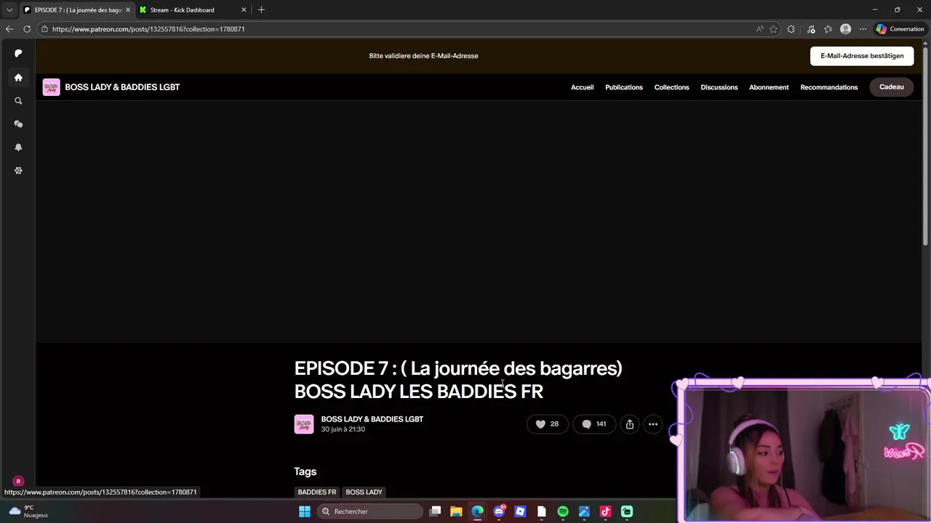The width and height of the screenshot is (931, 523).
Task: Open Copilot Conversation button
Action: (x=900, y=29)
